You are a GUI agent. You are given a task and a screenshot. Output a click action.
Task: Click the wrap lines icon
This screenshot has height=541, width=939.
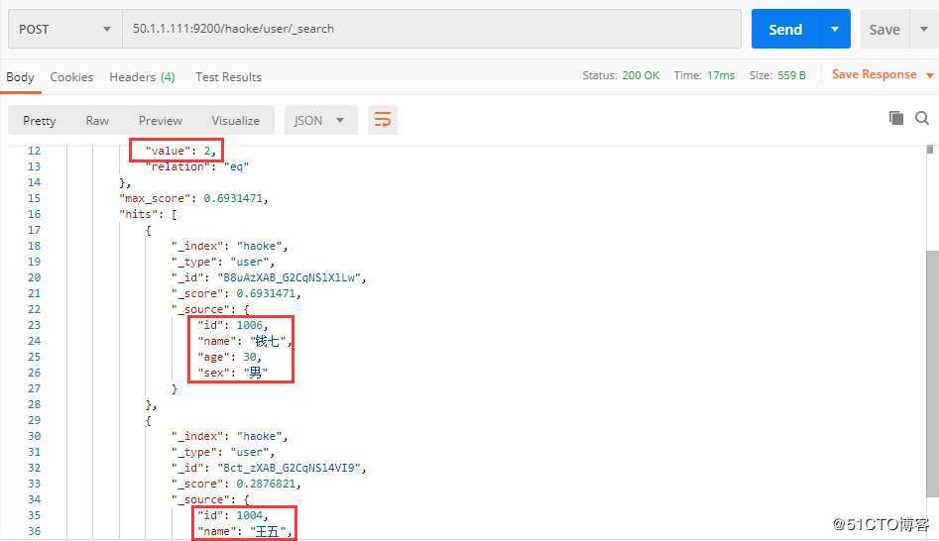point(382,120)
